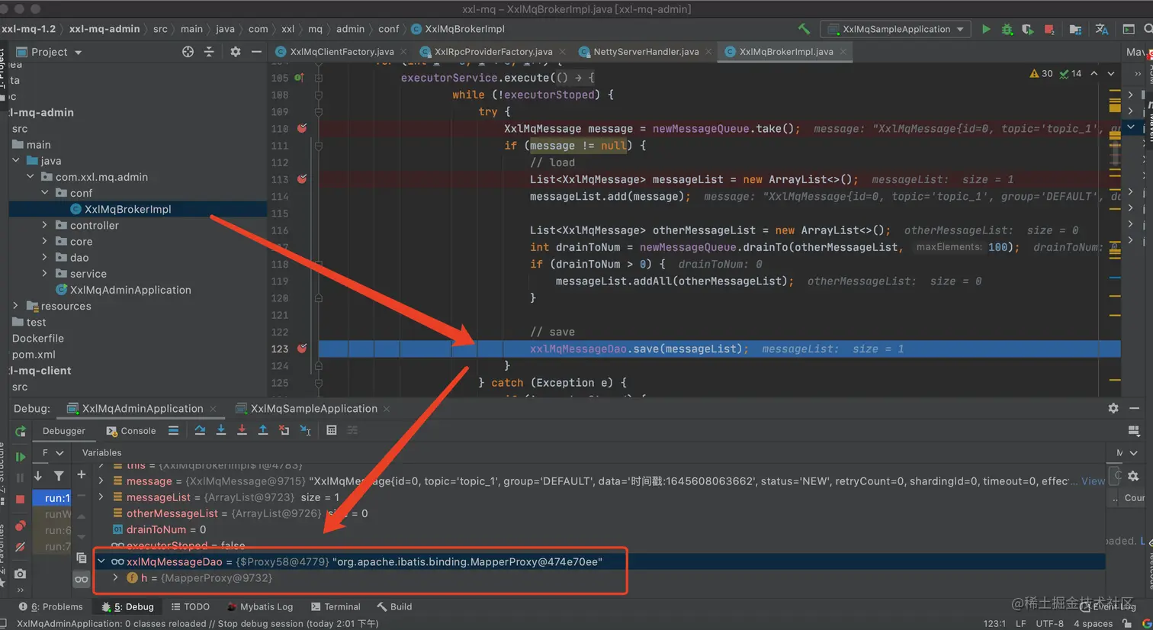Step over in the debugger toolbar
Image resolution: width=1153 pixels, height=630 pixels.
(x=200, y=430)
